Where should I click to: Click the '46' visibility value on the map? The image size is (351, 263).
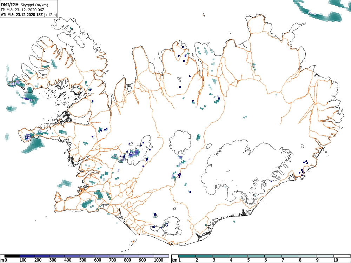point(133,153)
